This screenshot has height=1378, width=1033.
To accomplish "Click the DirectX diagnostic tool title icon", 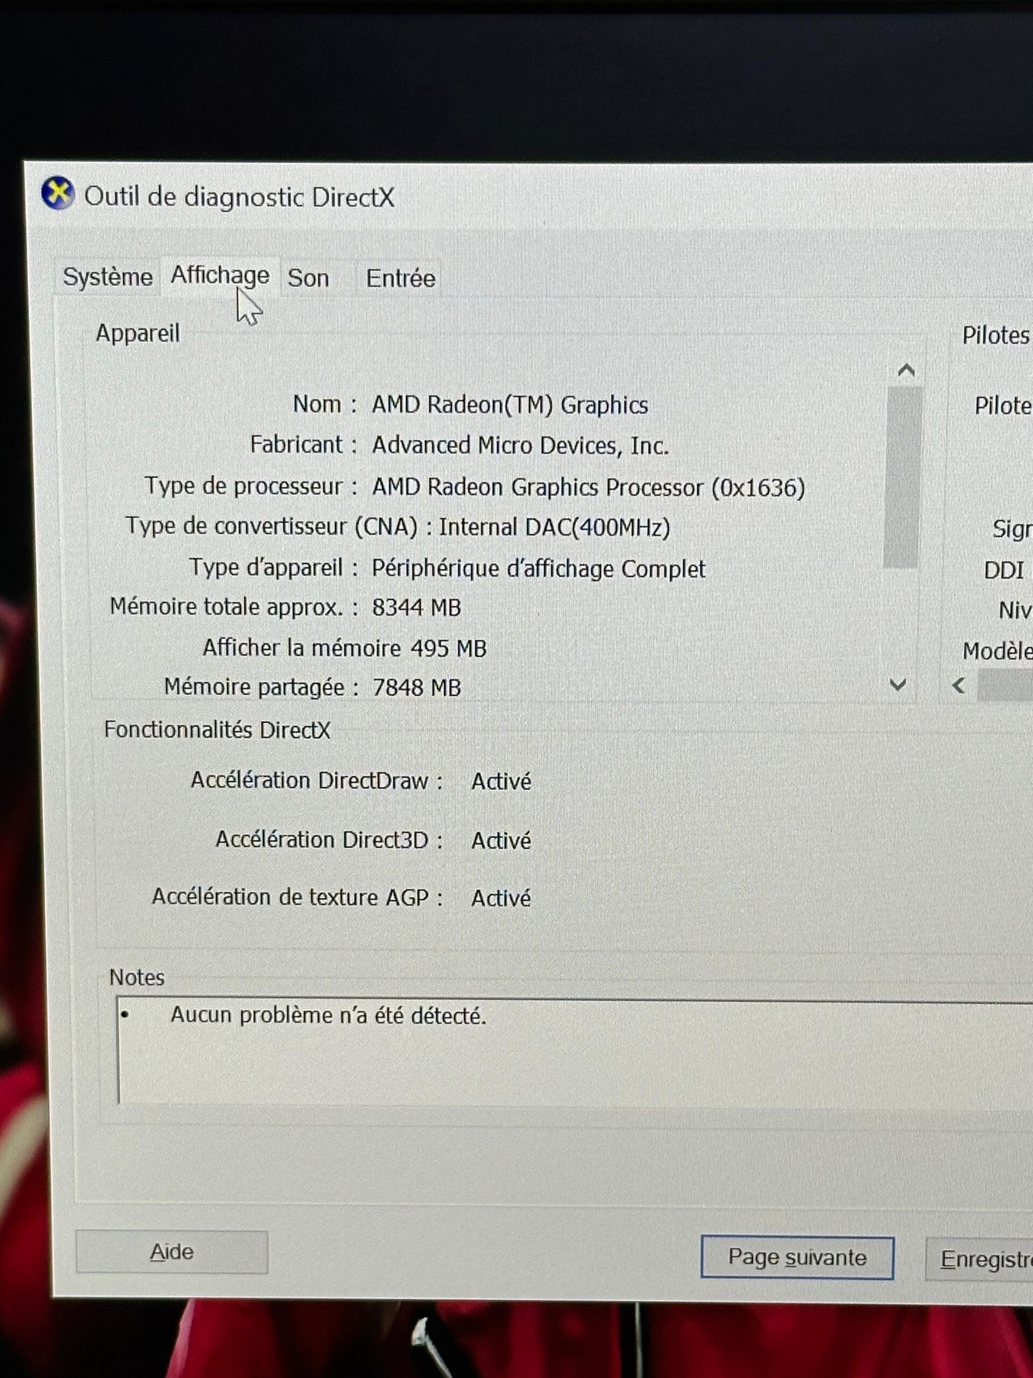I will click(x=58, y=194).
